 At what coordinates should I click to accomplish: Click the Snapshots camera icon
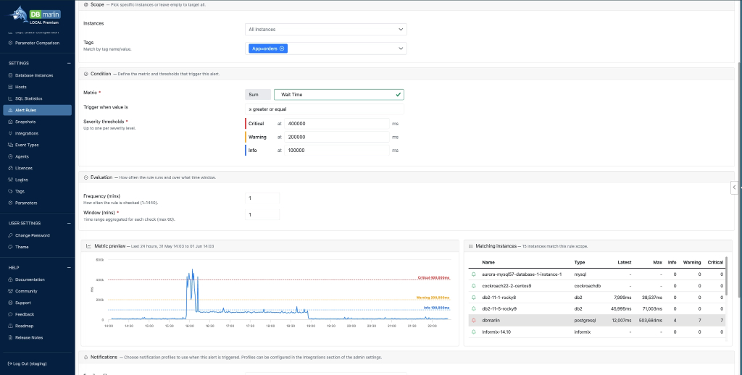point(10,122)
